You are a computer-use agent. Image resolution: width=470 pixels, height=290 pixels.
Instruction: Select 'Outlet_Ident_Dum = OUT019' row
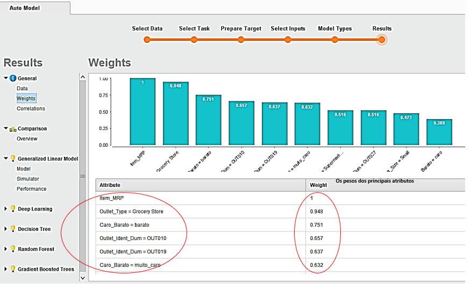(x=280, y=252)
